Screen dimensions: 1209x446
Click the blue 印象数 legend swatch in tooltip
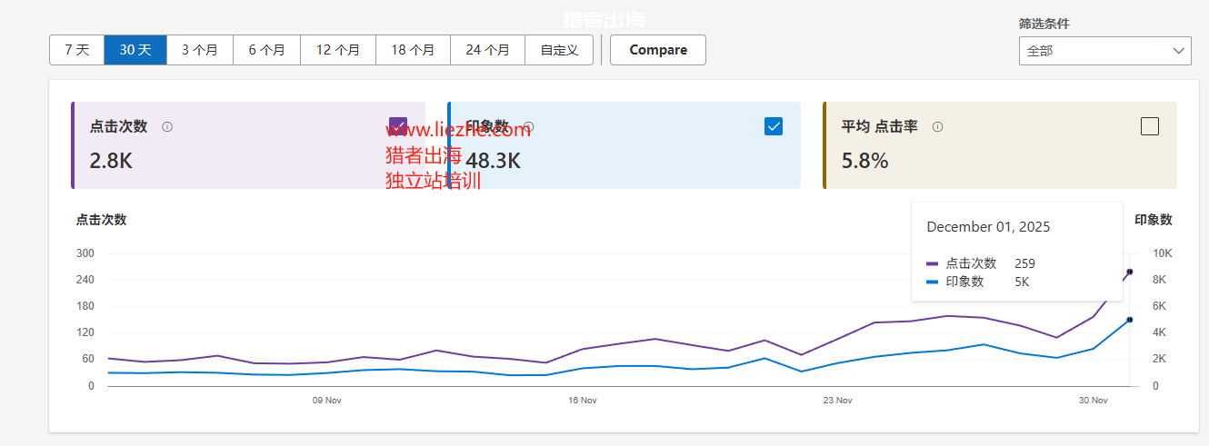click(x=933, y=282)
